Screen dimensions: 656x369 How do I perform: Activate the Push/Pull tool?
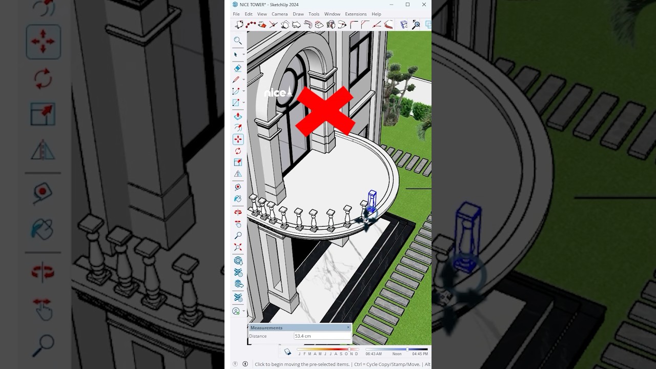click(238, 116)
